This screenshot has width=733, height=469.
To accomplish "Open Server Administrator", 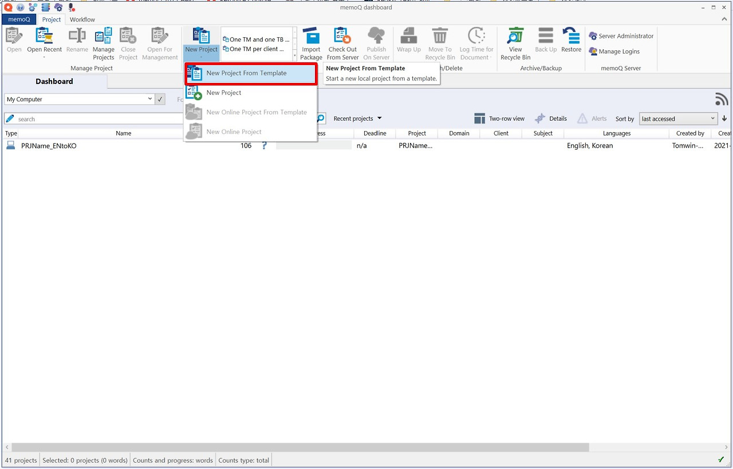I will [621, 36].
